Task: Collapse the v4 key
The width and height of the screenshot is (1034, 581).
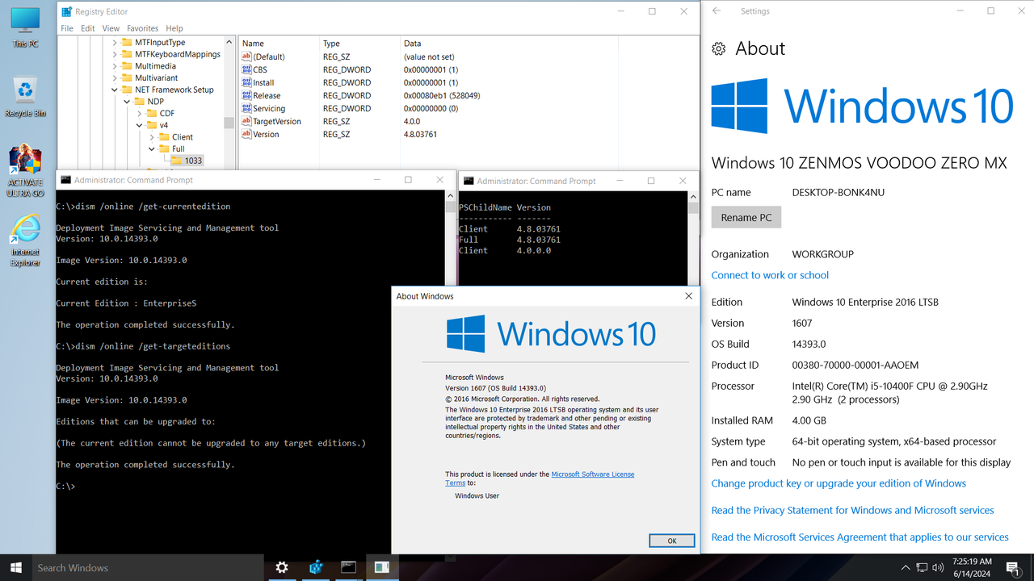Action: coord(139,125)
